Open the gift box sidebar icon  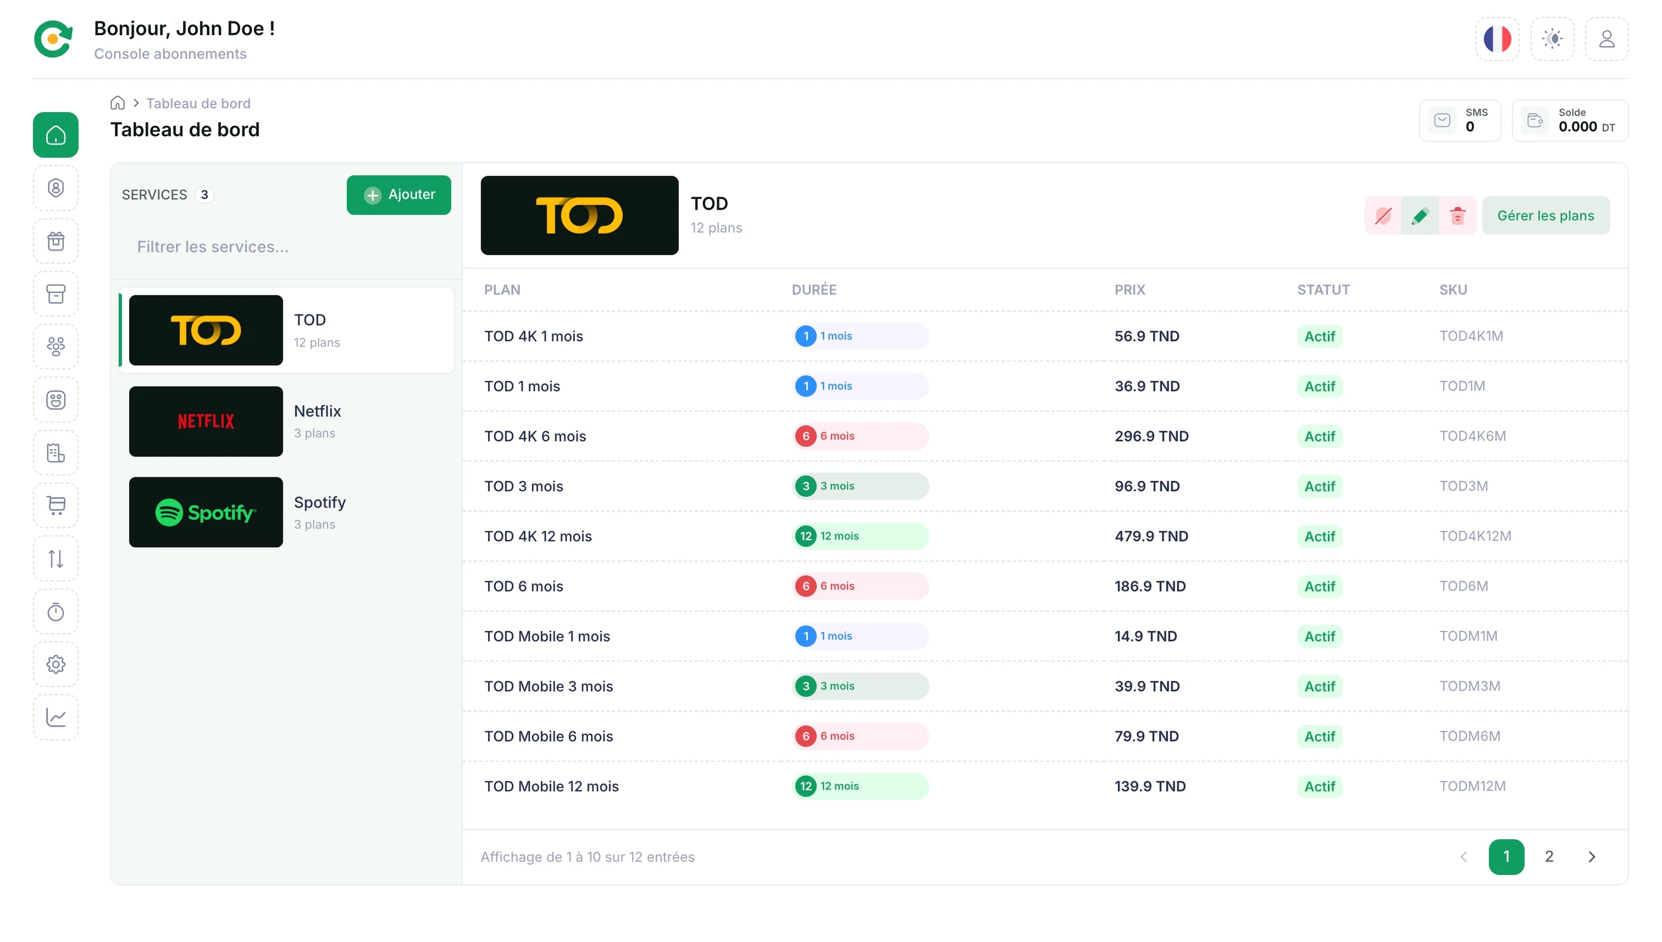55,241
